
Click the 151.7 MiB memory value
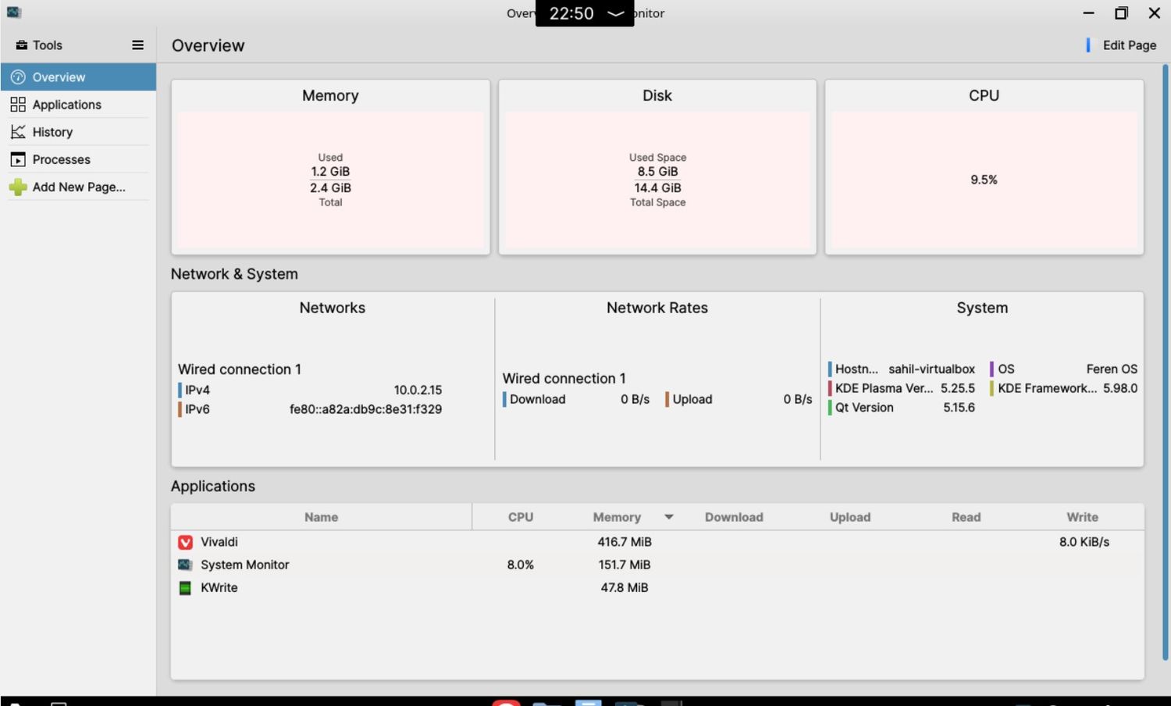[x=625, y=565]
